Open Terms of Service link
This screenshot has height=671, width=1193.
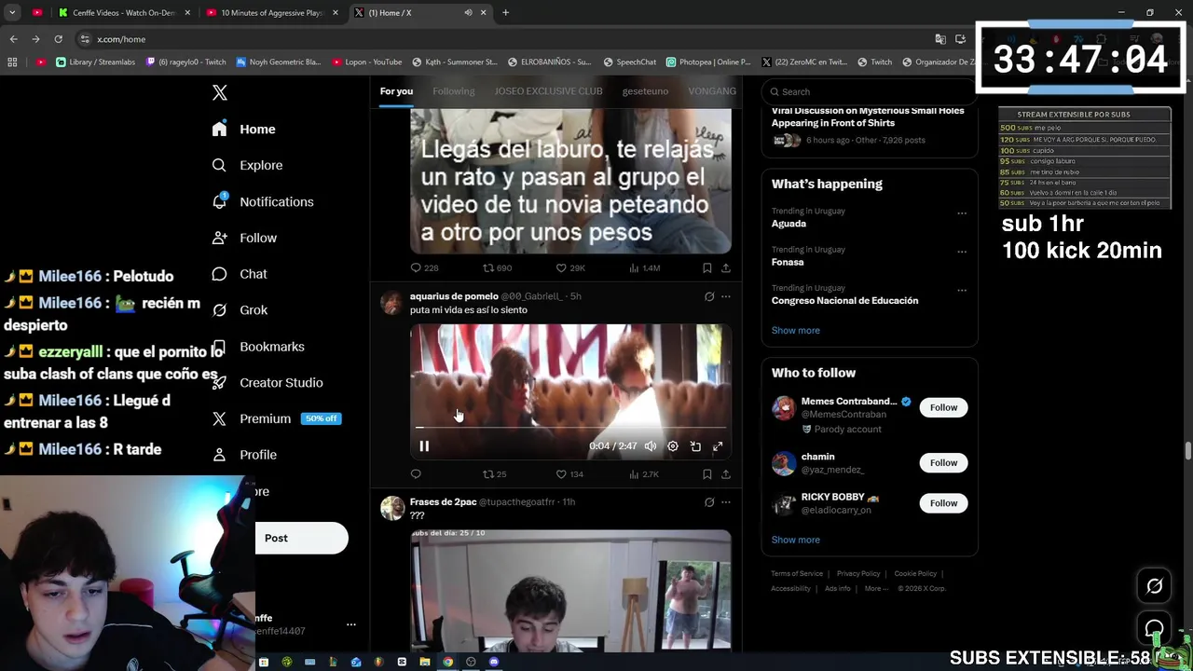pos(797,574)
